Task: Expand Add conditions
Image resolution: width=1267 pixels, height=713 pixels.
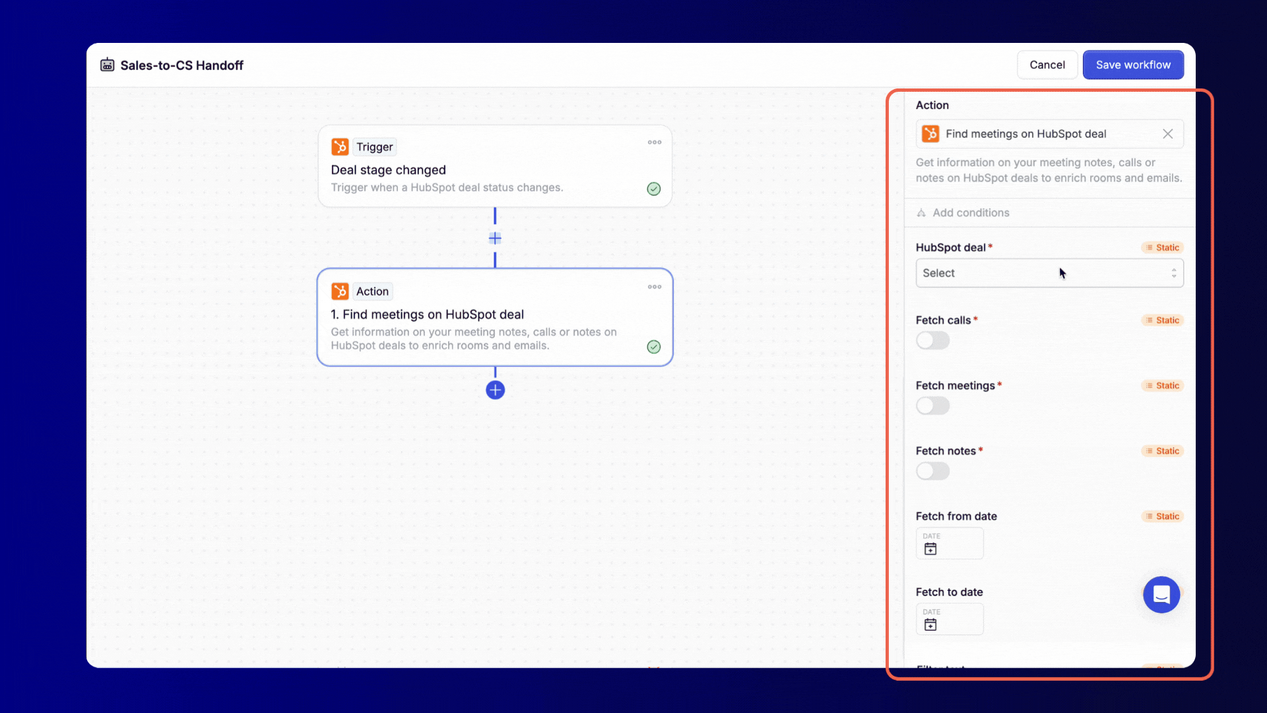Action: [970, 213]
